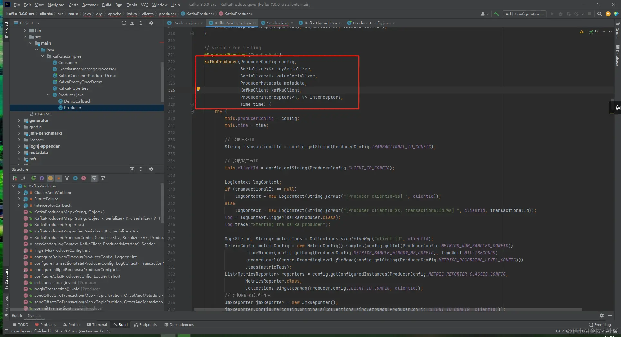The width and height of the screenshot is (621, 337).
Task: Click the green Build Project hammer icon
Action: pos(496,14)
